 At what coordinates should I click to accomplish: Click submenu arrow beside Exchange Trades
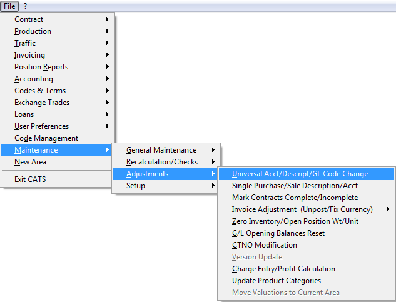click(108, 103)
